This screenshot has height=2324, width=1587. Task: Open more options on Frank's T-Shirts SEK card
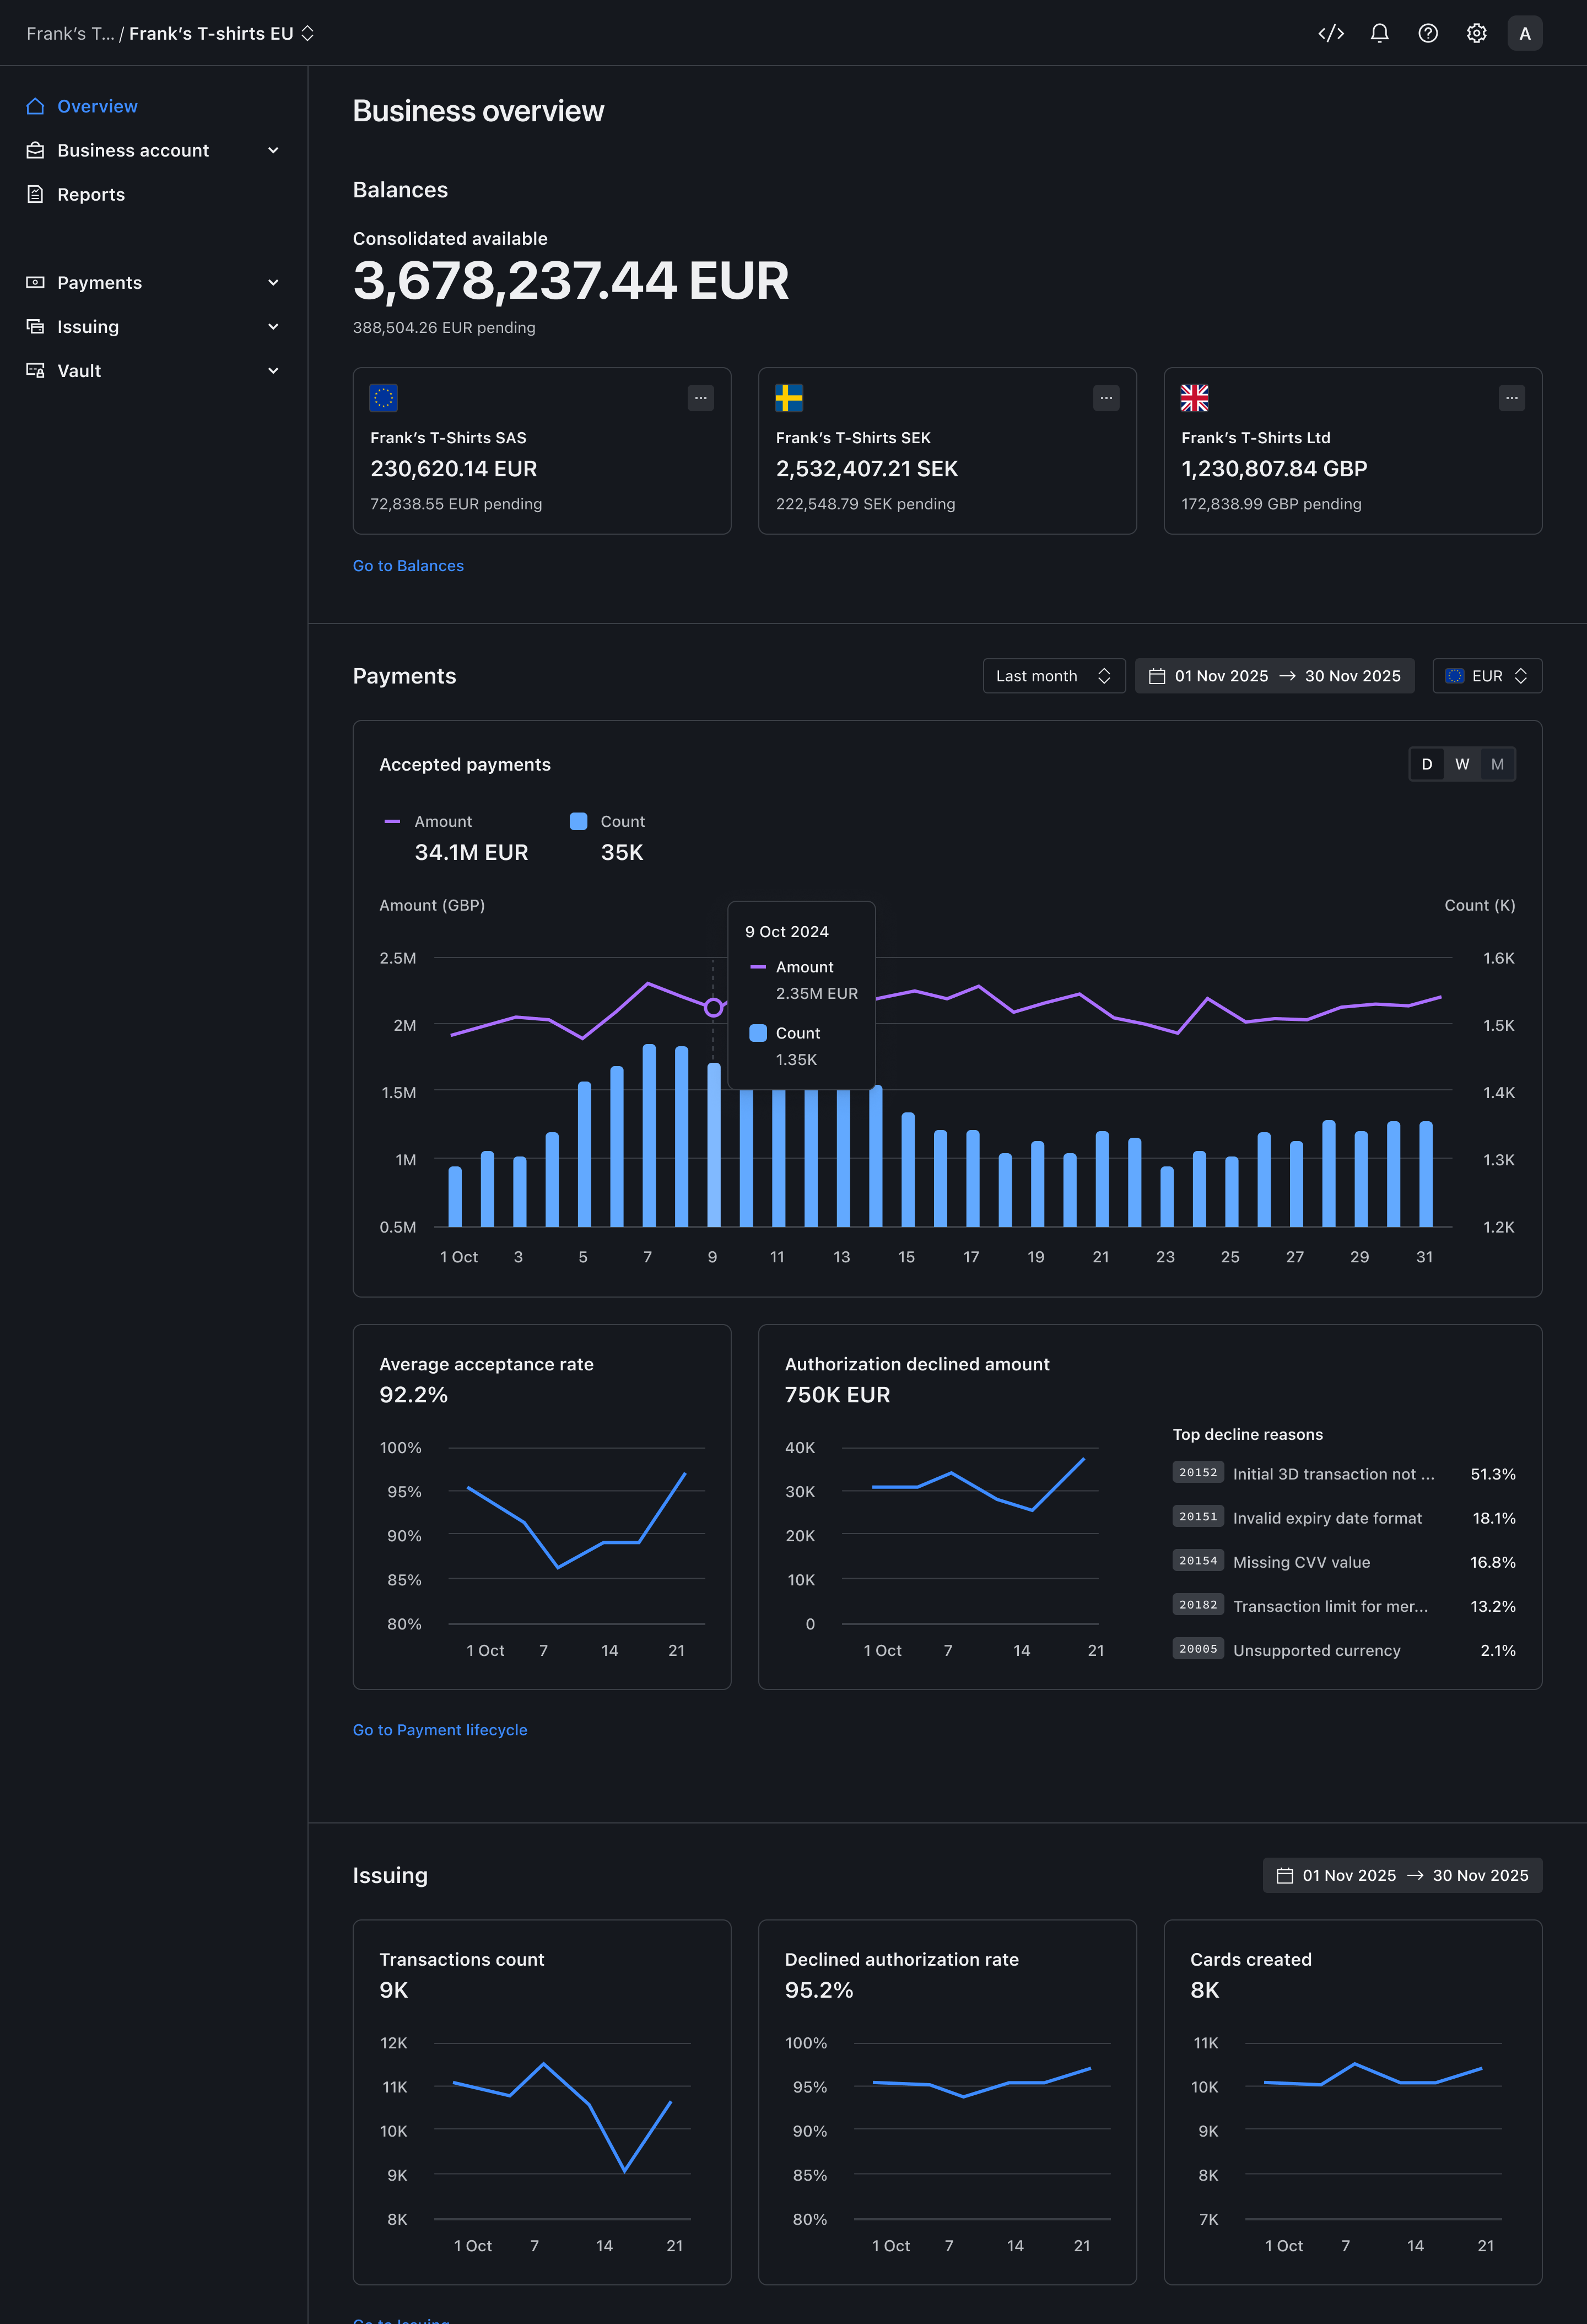click(x=1106, y=398)
